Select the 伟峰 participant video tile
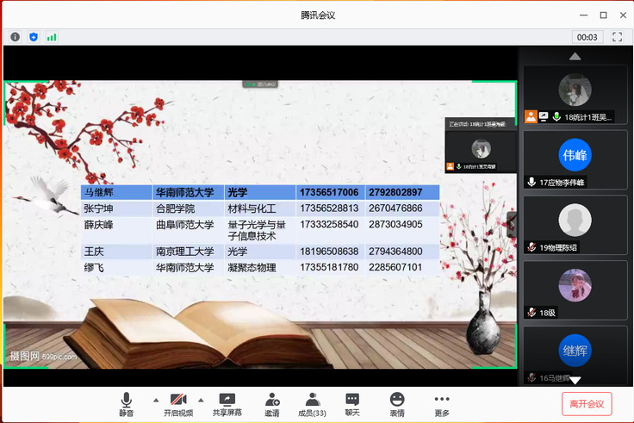The height and width of the screenshot is (423, 634). click(x=575, y=159)
